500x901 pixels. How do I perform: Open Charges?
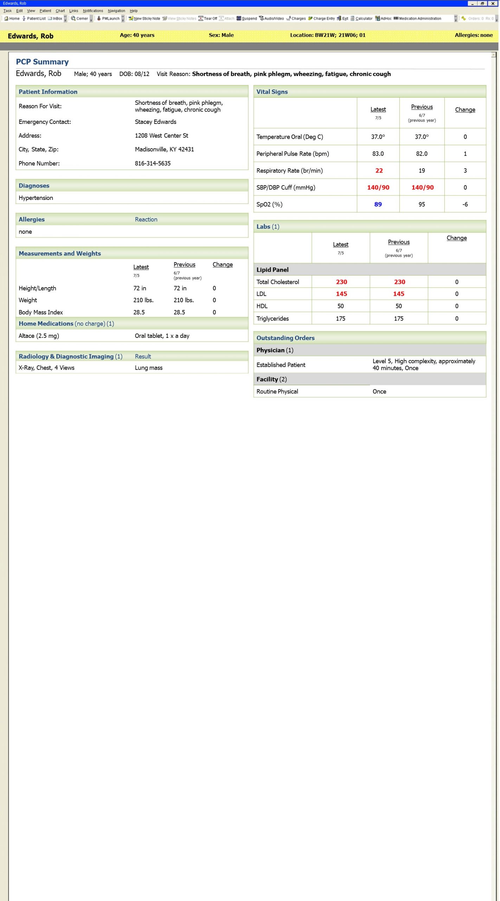[x=296, y=18]
